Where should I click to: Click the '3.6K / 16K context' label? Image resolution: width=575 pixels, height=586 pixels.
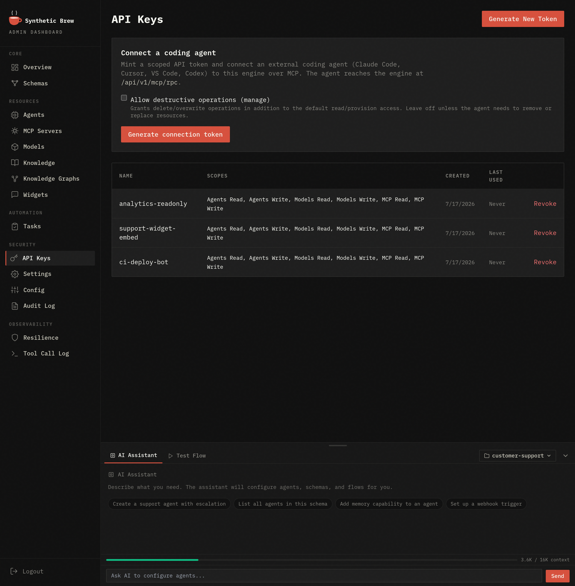click(x=545, y=560)
